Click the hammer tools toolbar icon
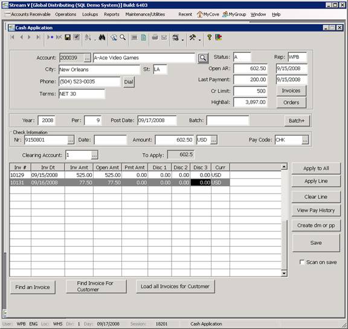This screenshot has width=348, height=329. tap(192, 37)
